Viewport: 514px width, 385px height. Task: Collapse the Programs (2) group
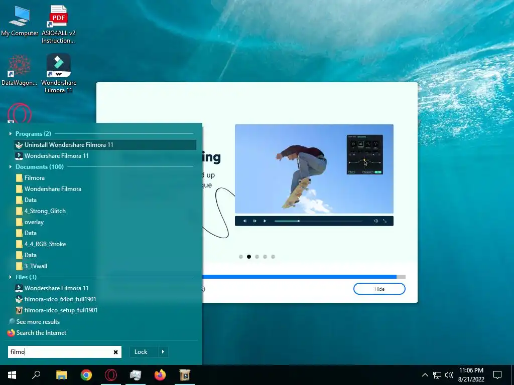(x=11, y=133)
